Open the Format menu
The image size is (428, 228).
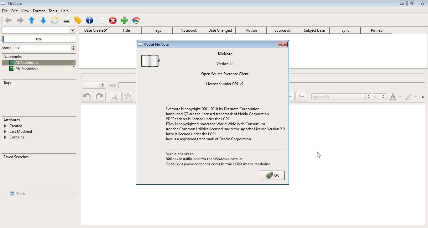tap(39, 11)
